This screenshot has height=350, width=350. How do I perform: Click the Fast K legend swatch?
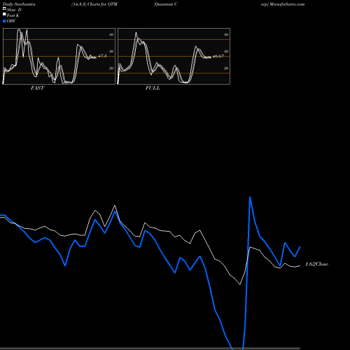(x=4, y=14)
